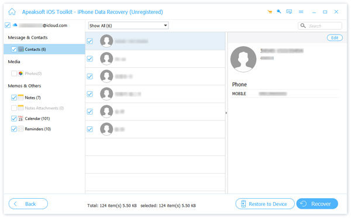Screen dimensions: 351x218
Task: Click the large avatar in detail pane
Action: 243,59
